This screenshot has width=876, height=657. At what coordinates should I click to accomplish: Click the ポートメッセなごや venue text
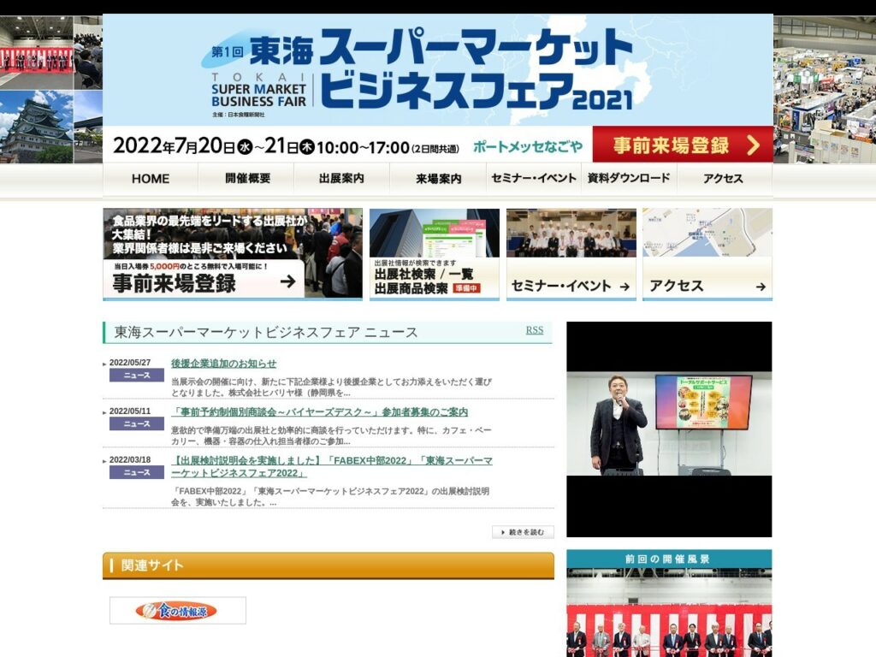[527, 147]
